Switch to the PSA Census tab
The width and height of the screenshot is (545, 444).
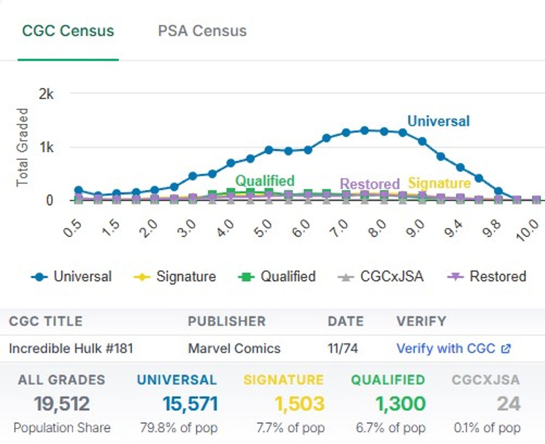coord(202,31)
